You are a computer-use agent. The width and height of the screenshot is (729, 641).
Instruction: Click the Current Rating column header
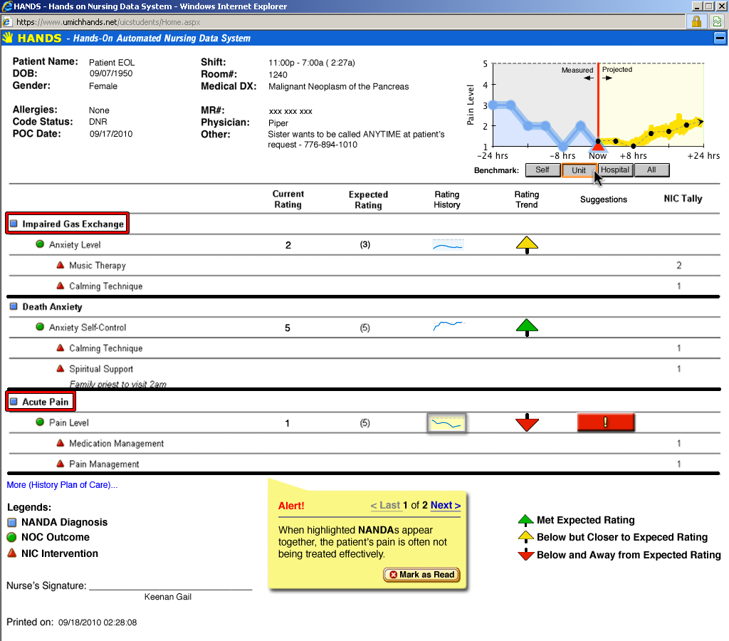(288, 199)
